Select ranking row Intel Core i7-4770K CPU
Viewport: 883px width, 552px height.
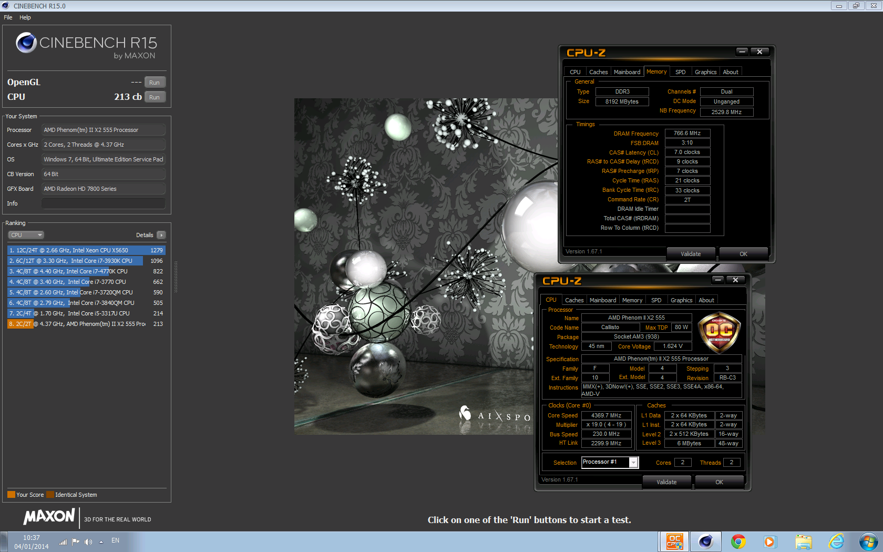tap(86, 271)
